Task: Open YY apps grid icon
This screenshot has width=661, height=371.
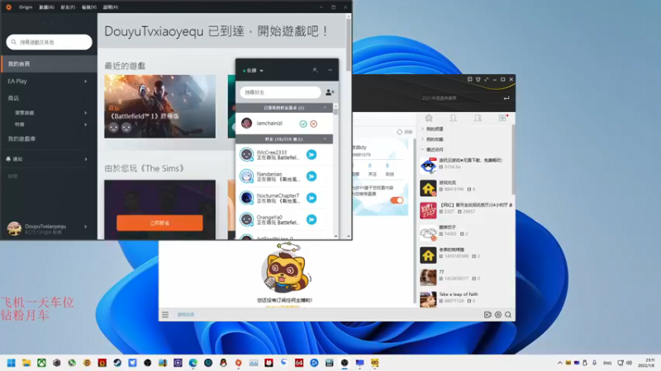Action: 502,118
